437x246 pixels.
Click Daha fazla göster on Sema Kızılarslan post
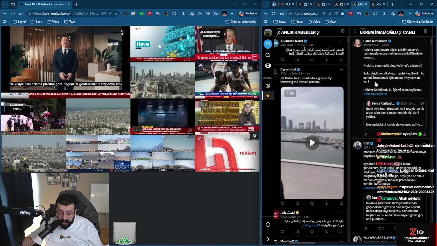375,94
